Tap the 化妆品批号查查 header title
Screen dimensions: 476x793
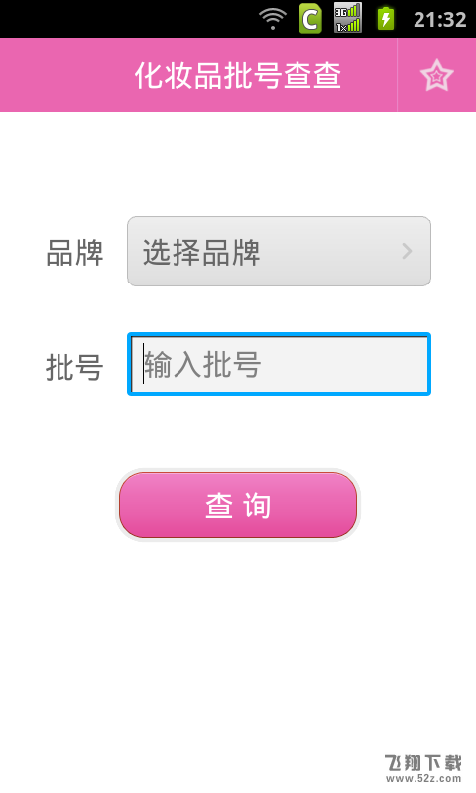[238, 76]
